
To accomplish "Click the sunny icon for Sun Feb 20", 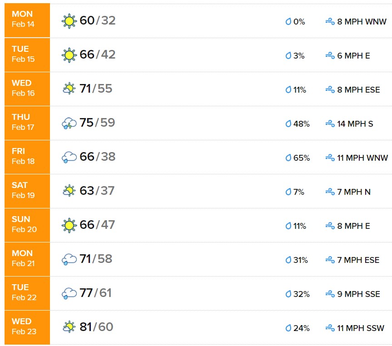I will pos(69,226).
